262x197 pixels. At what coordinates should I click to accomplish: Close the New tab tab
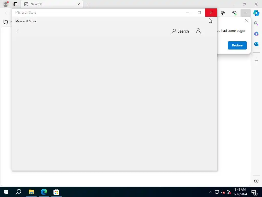[79, 4]
